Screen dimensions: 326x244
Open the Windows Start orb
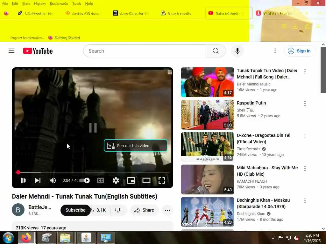[8, 238]
